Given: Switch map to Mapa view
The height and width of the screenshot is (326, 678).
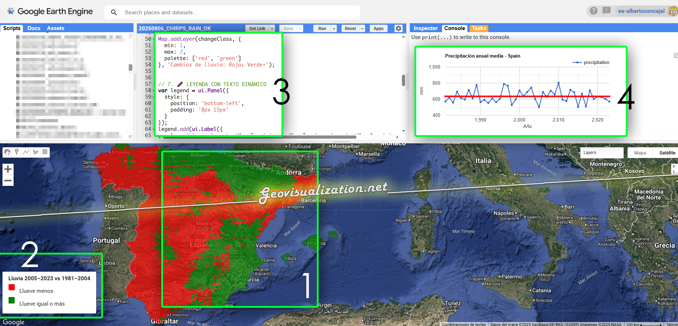Looking at the screenshot, I should 640,153.
